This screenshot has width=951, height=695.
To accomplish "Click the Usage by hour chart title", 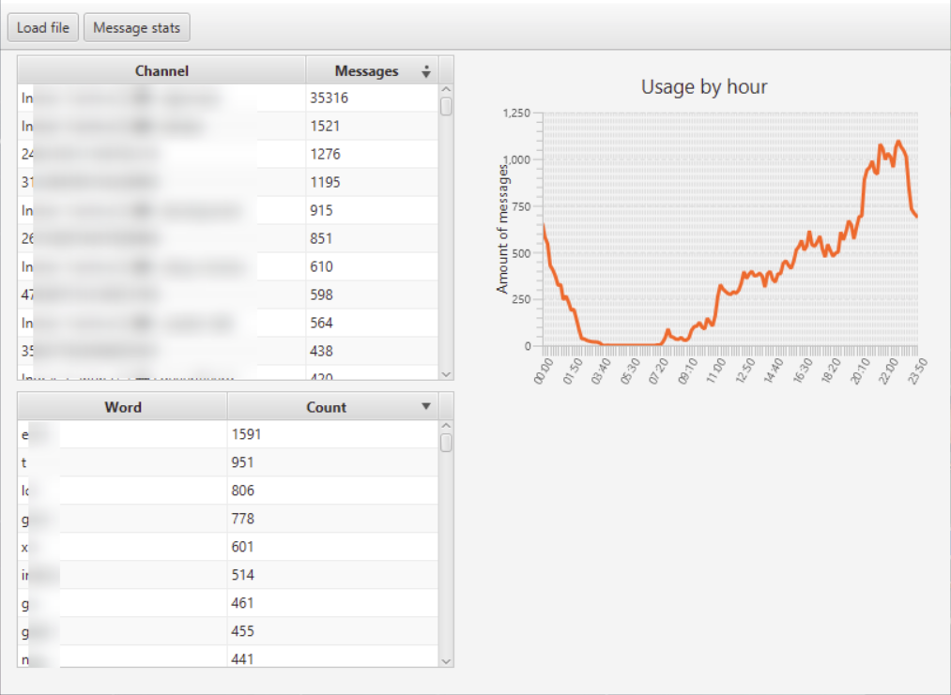I will (704, 87).
